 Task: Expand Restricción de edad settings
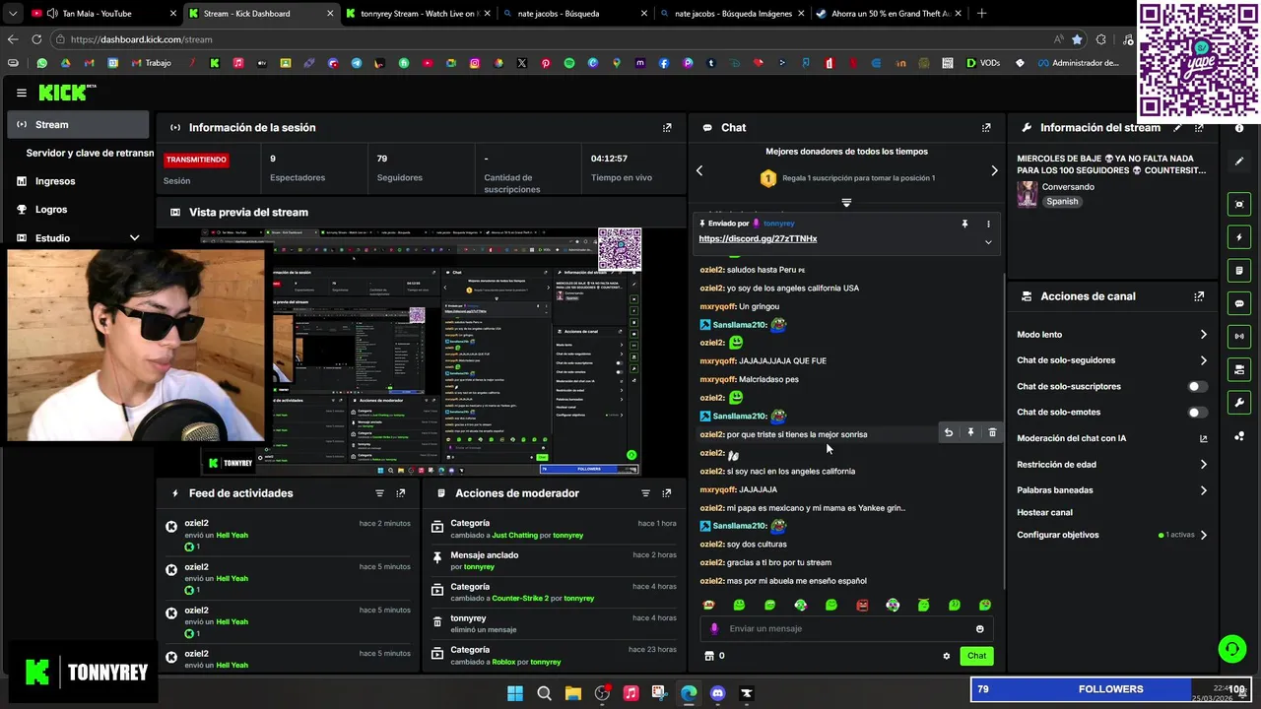1203,464
